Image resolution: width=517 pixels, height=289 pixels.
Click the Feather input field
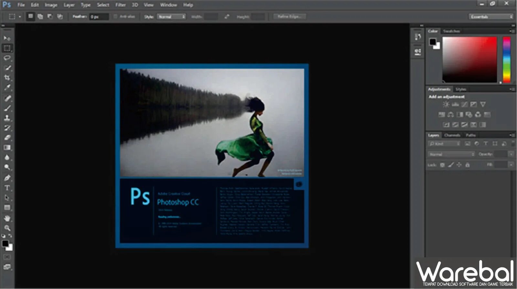pos(99,16)
